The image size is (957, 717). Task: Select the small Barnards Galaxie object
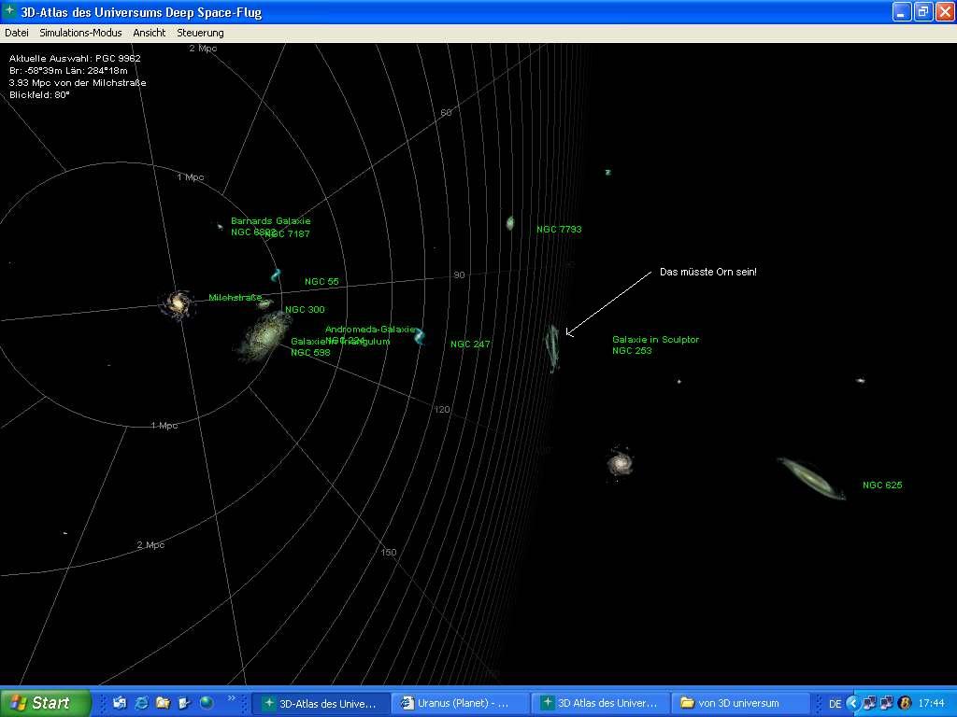221,226
